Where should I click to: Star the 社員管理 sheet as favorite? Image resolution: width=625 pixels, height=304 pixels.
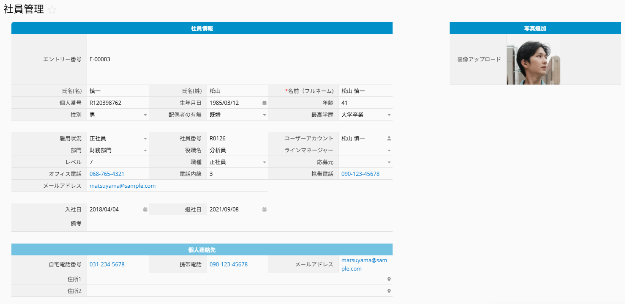coord(52,10)
